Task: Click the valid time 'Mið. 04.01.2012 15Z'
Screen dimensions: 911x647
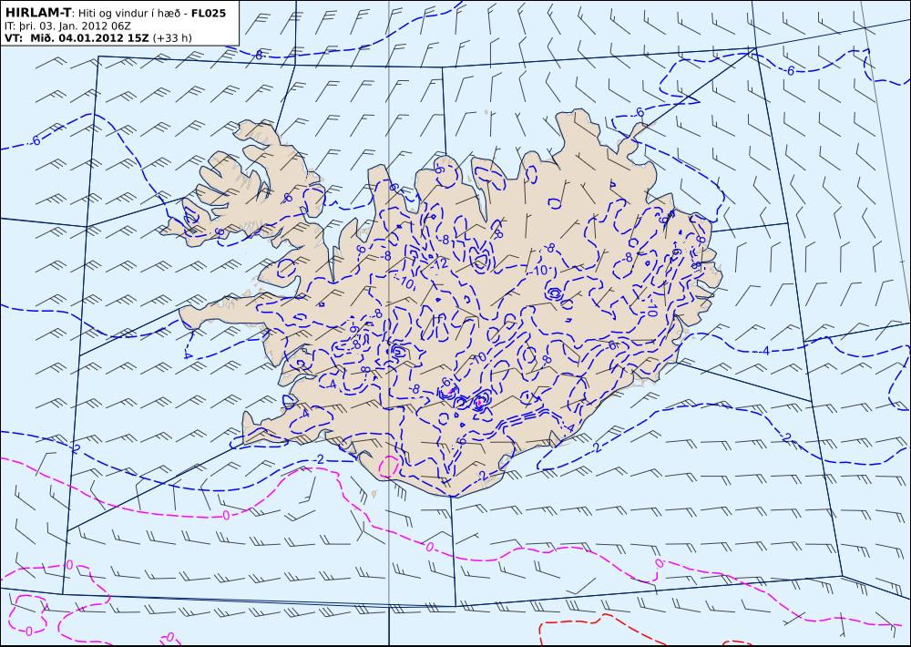Action: (87, 37)
